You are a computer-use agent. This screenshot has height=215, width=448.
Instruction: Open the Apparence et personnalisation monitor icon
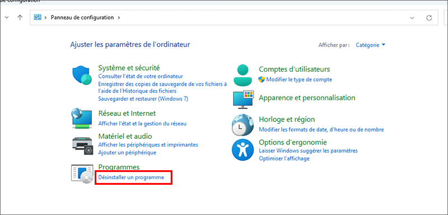[243, 100]
